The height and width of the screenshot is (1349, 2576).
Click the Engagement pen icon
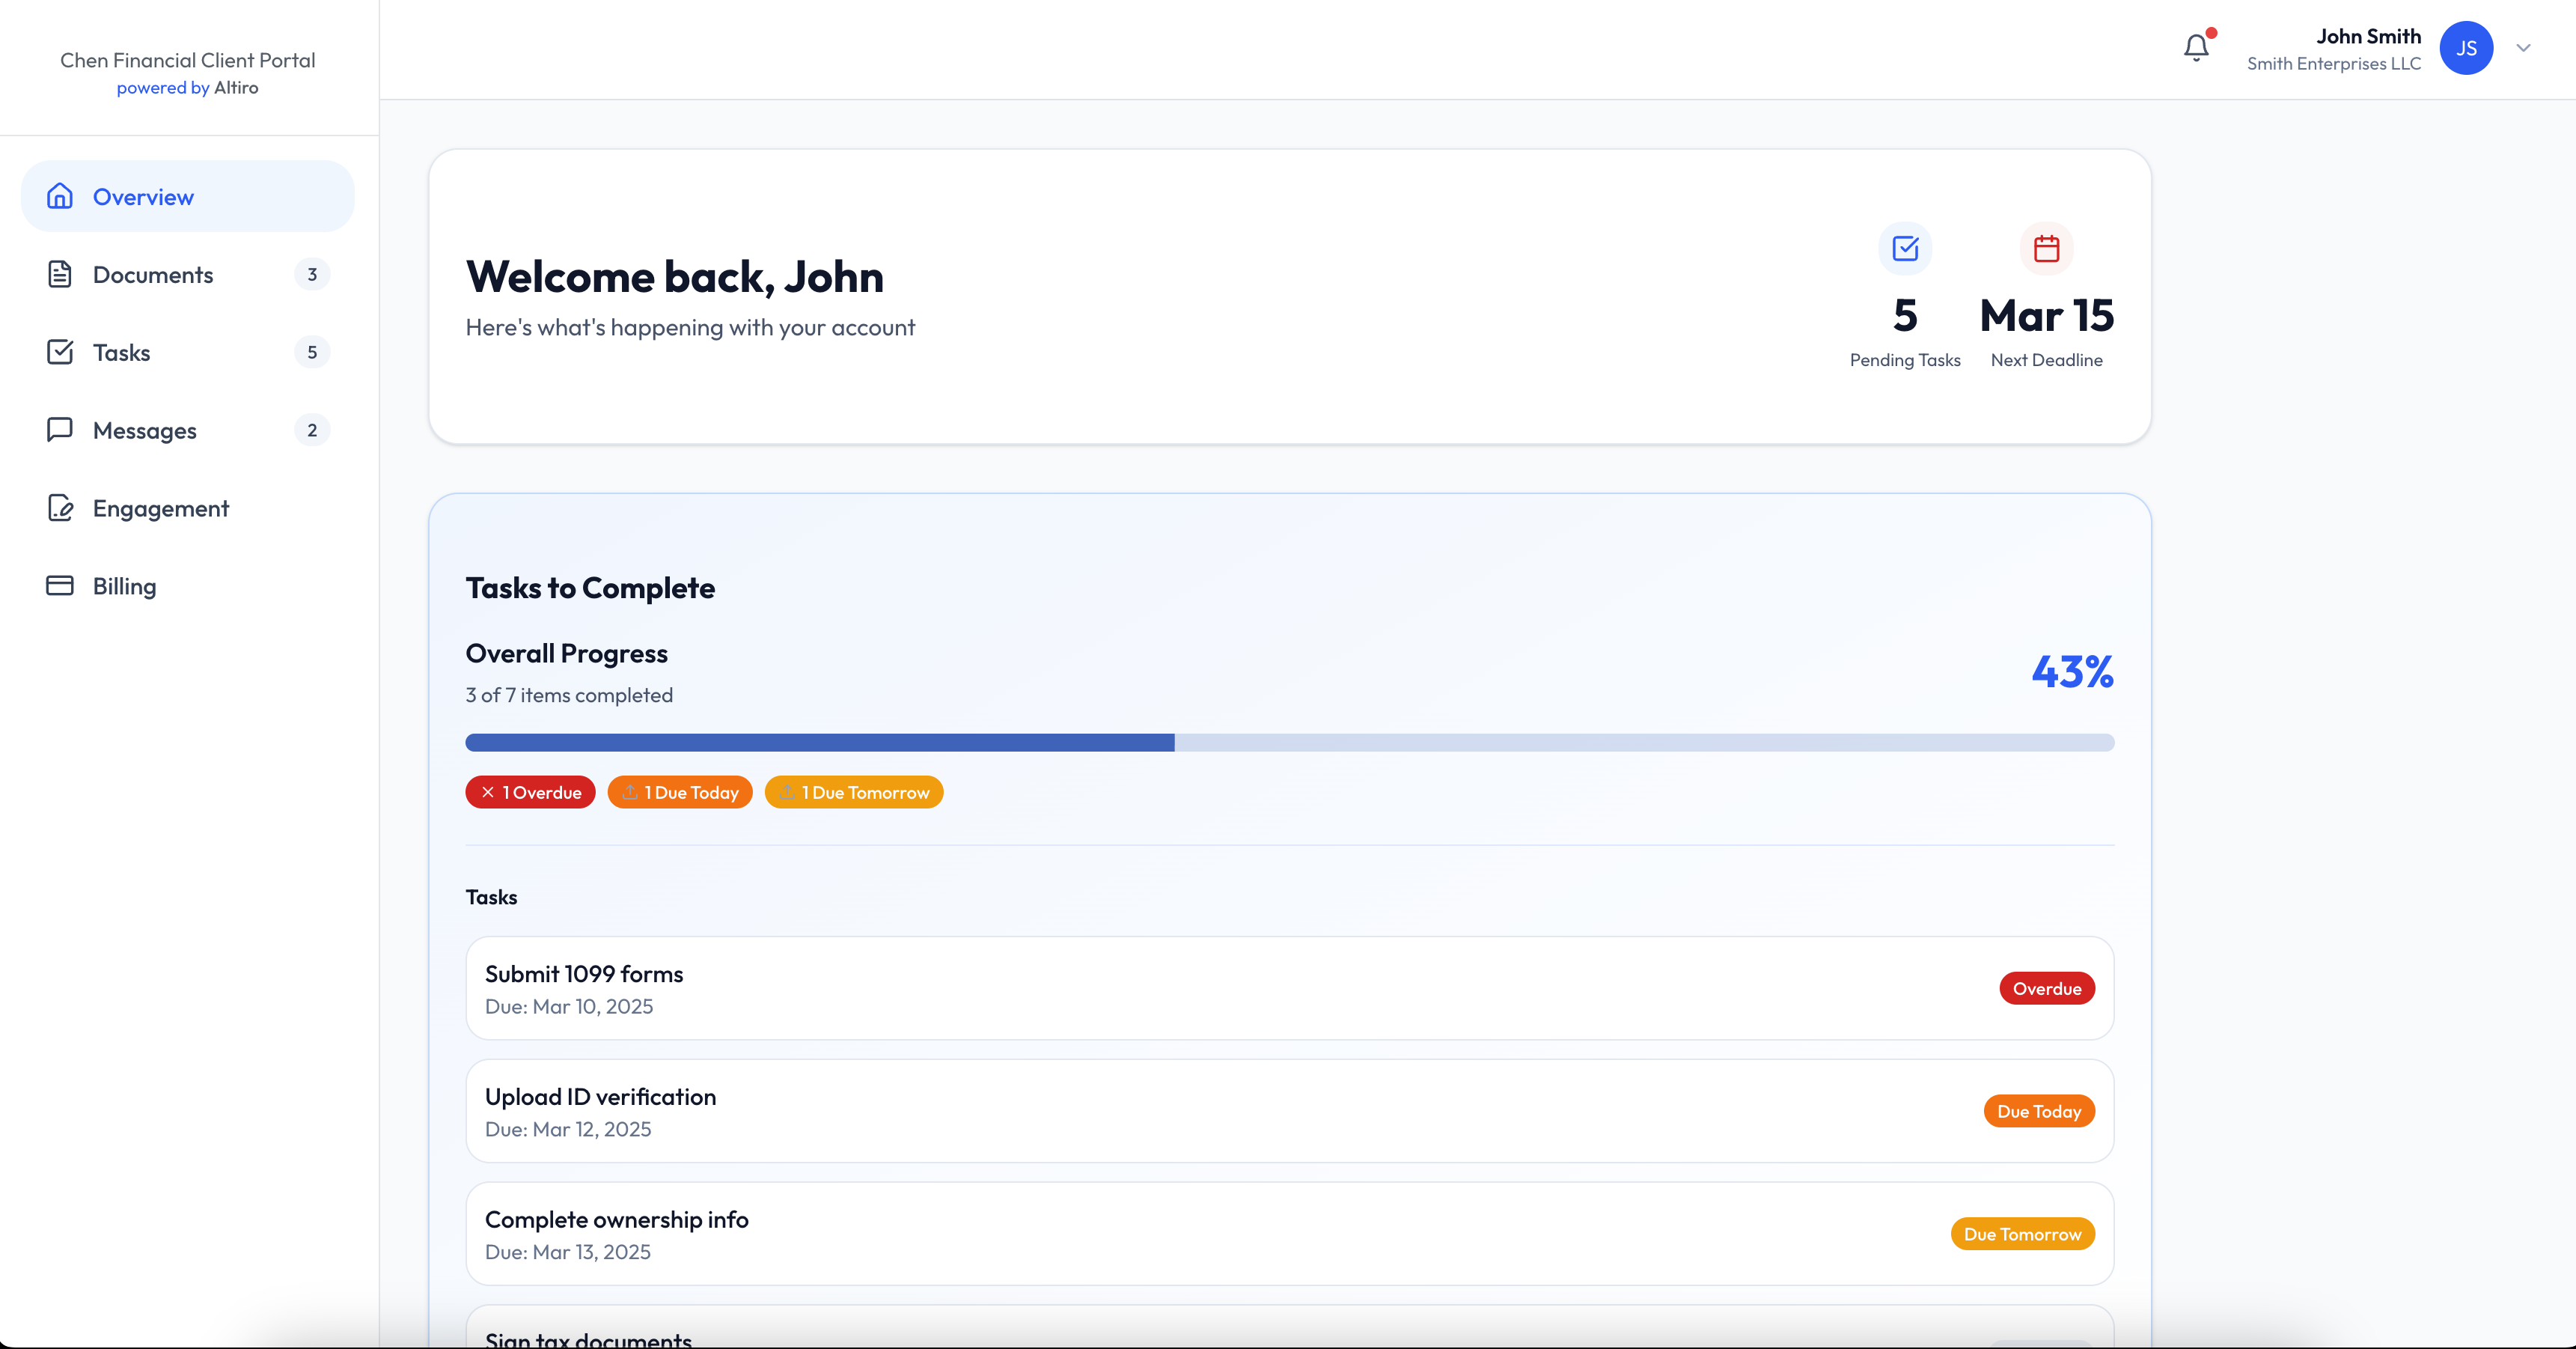(60, 508)
